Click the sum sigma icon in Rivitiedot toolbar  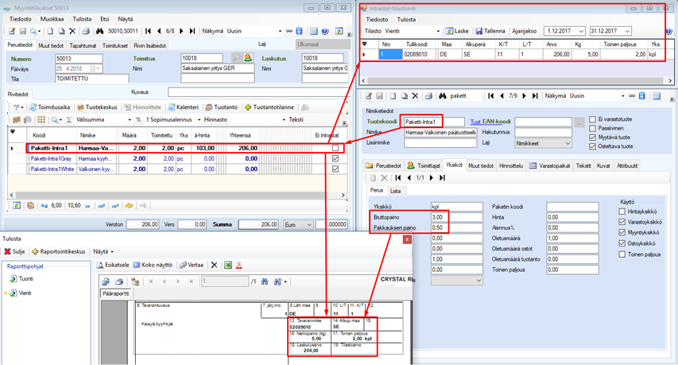[69, 120]
